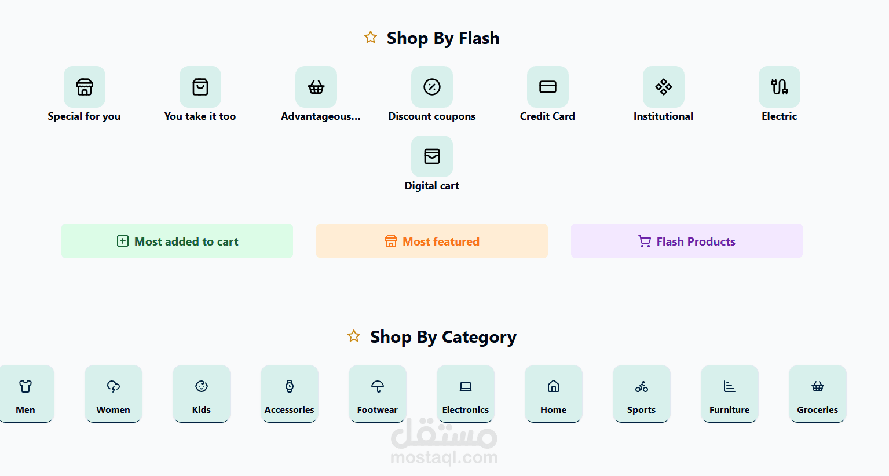Screen dimensions: 889x476
Task: Open the Flash Products button
Action: (x=687, y=241)
